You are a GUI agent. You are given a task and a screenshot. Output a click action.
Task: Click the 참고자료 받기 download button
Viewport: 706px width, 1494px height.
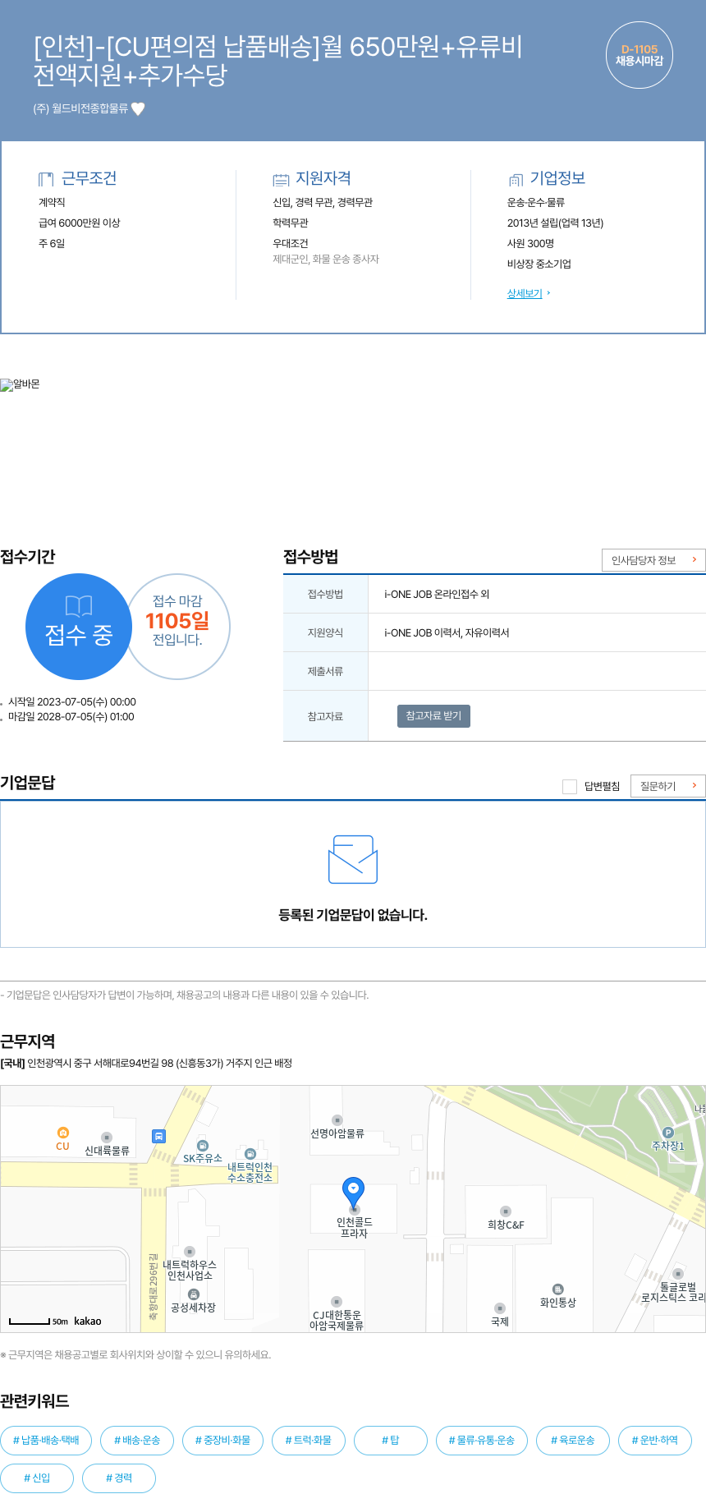[x=433, y=716]
